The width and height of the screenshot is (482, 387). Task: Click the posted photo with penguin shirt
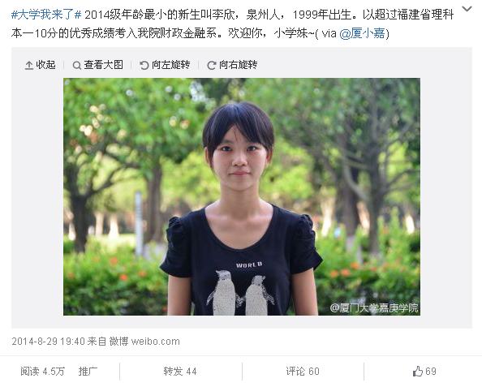(242, 196)
